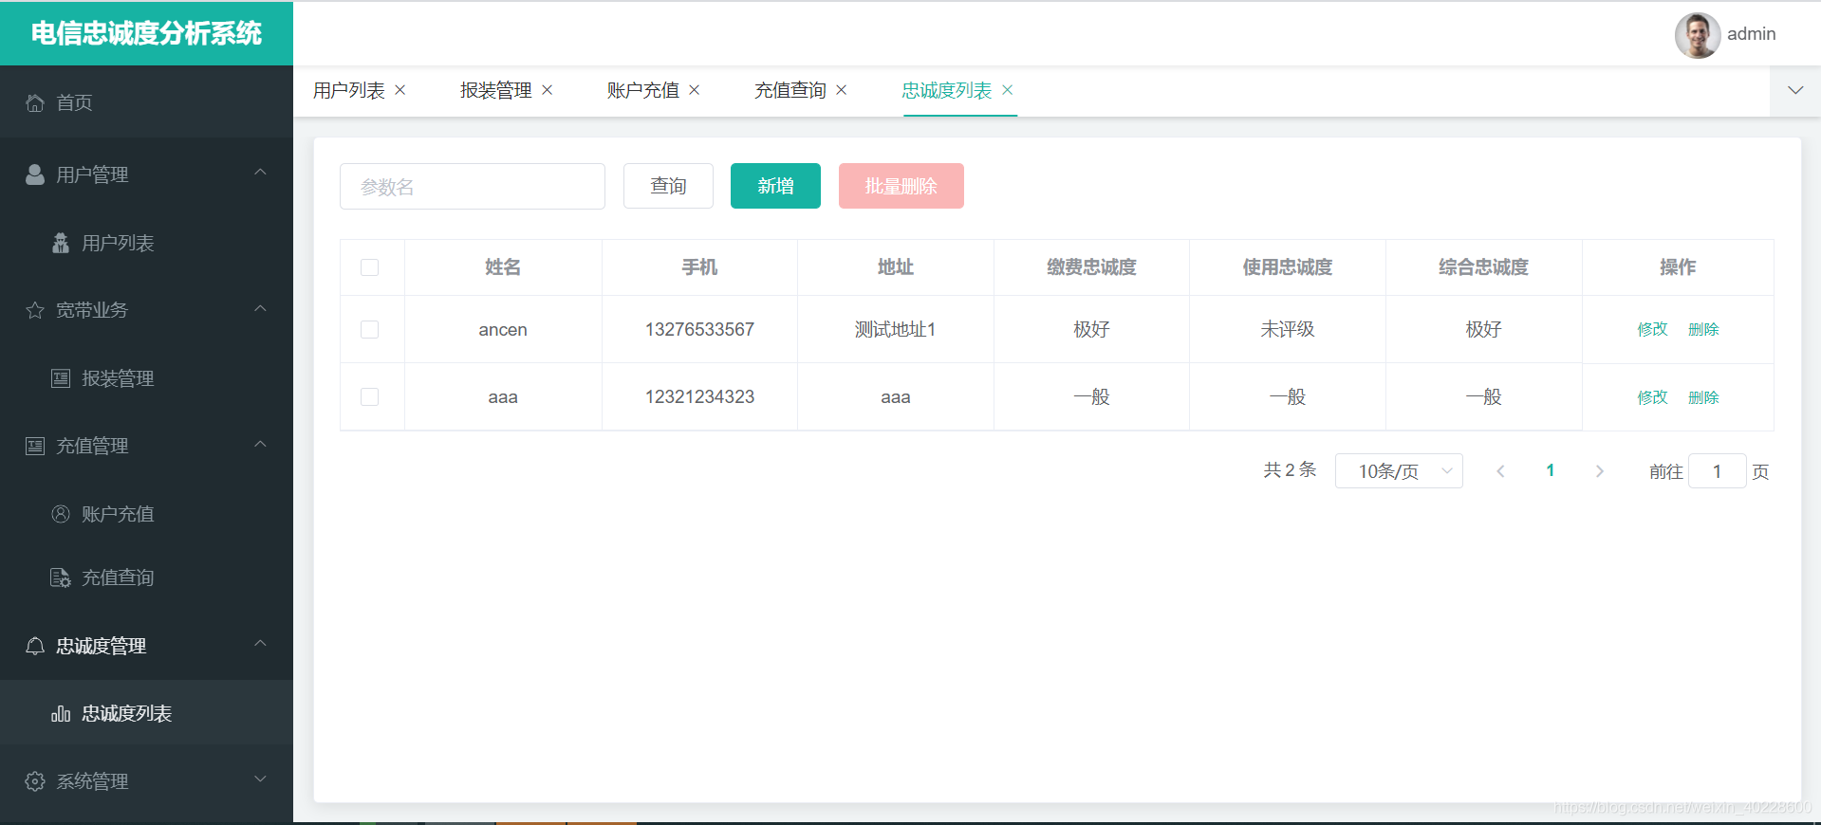This screenshot has height=825, width=1821.
Task: Switch to the 用户列表 tab
Action: click(x=349, y=90)
